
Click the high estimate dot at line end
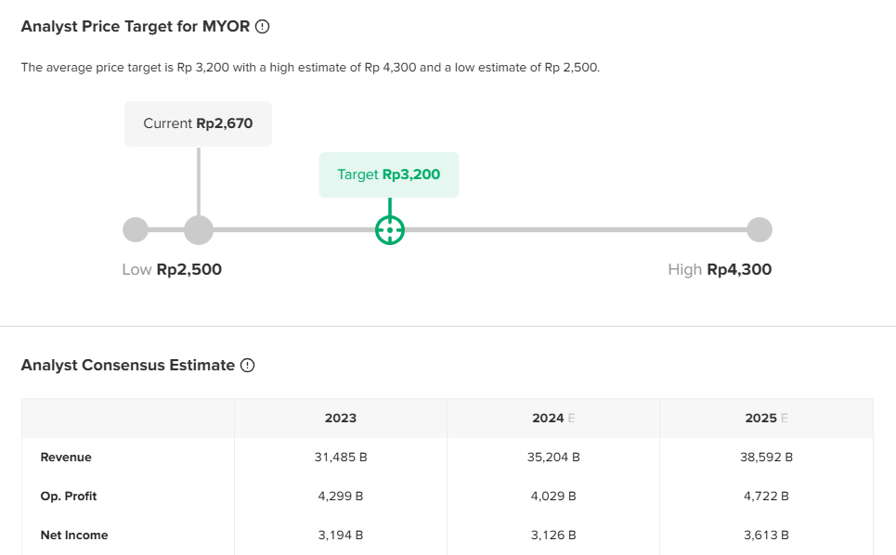[760, 230]
